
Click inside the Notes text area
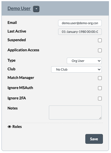point(75,112)
